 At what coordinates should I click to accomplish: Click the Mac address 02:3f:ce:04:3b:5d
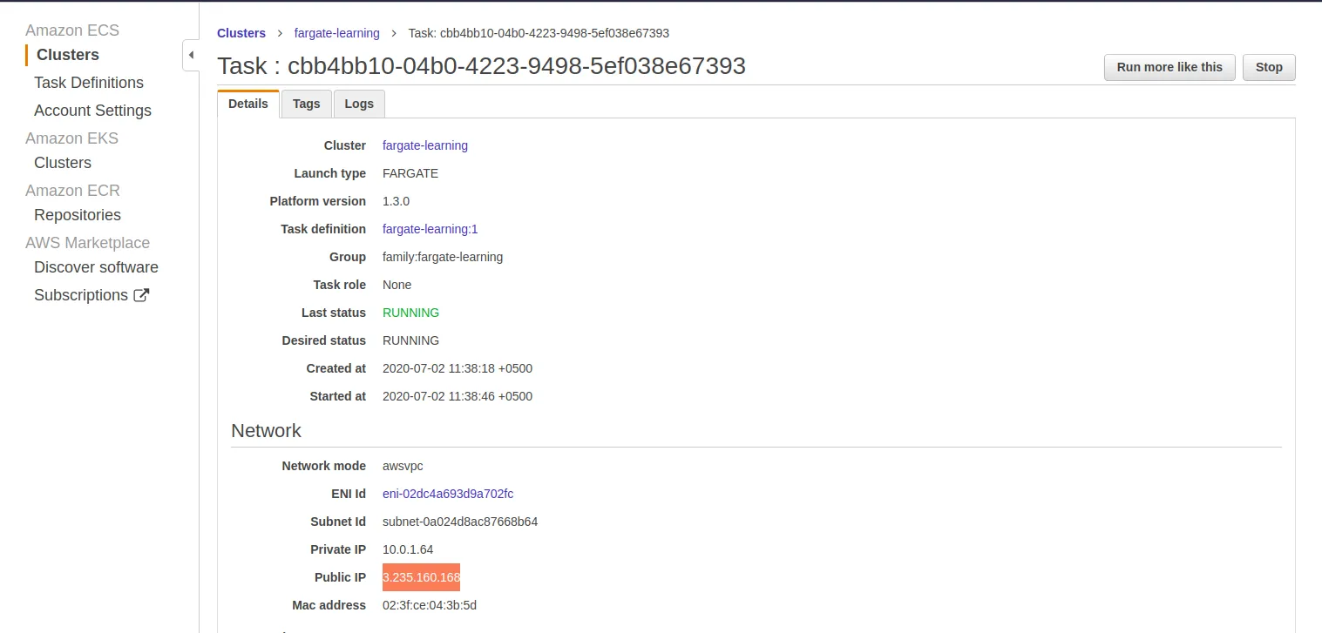coord(430,605)
